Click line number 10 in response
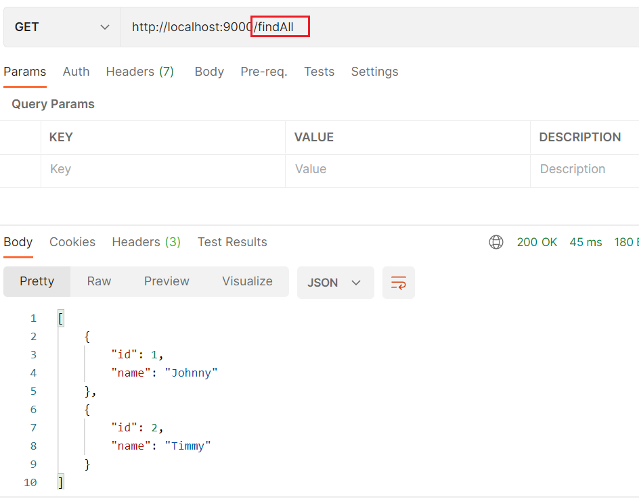This screenshot has width=639, height=499. 30,483
